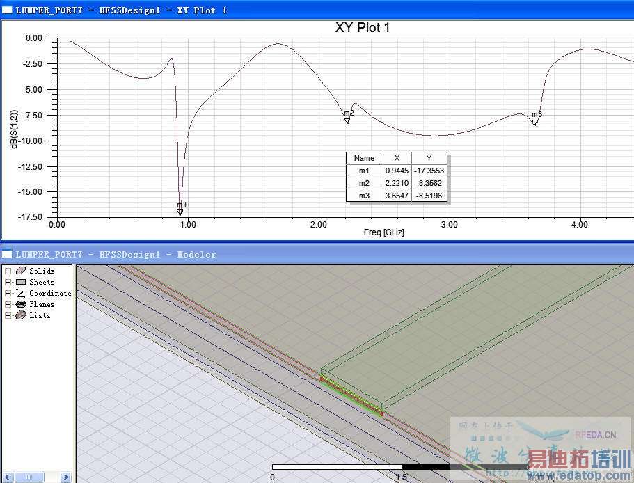Viewport: 634px width, 483px height.
Task: Expand the Coordinate tree node
Action: [8, 293]
